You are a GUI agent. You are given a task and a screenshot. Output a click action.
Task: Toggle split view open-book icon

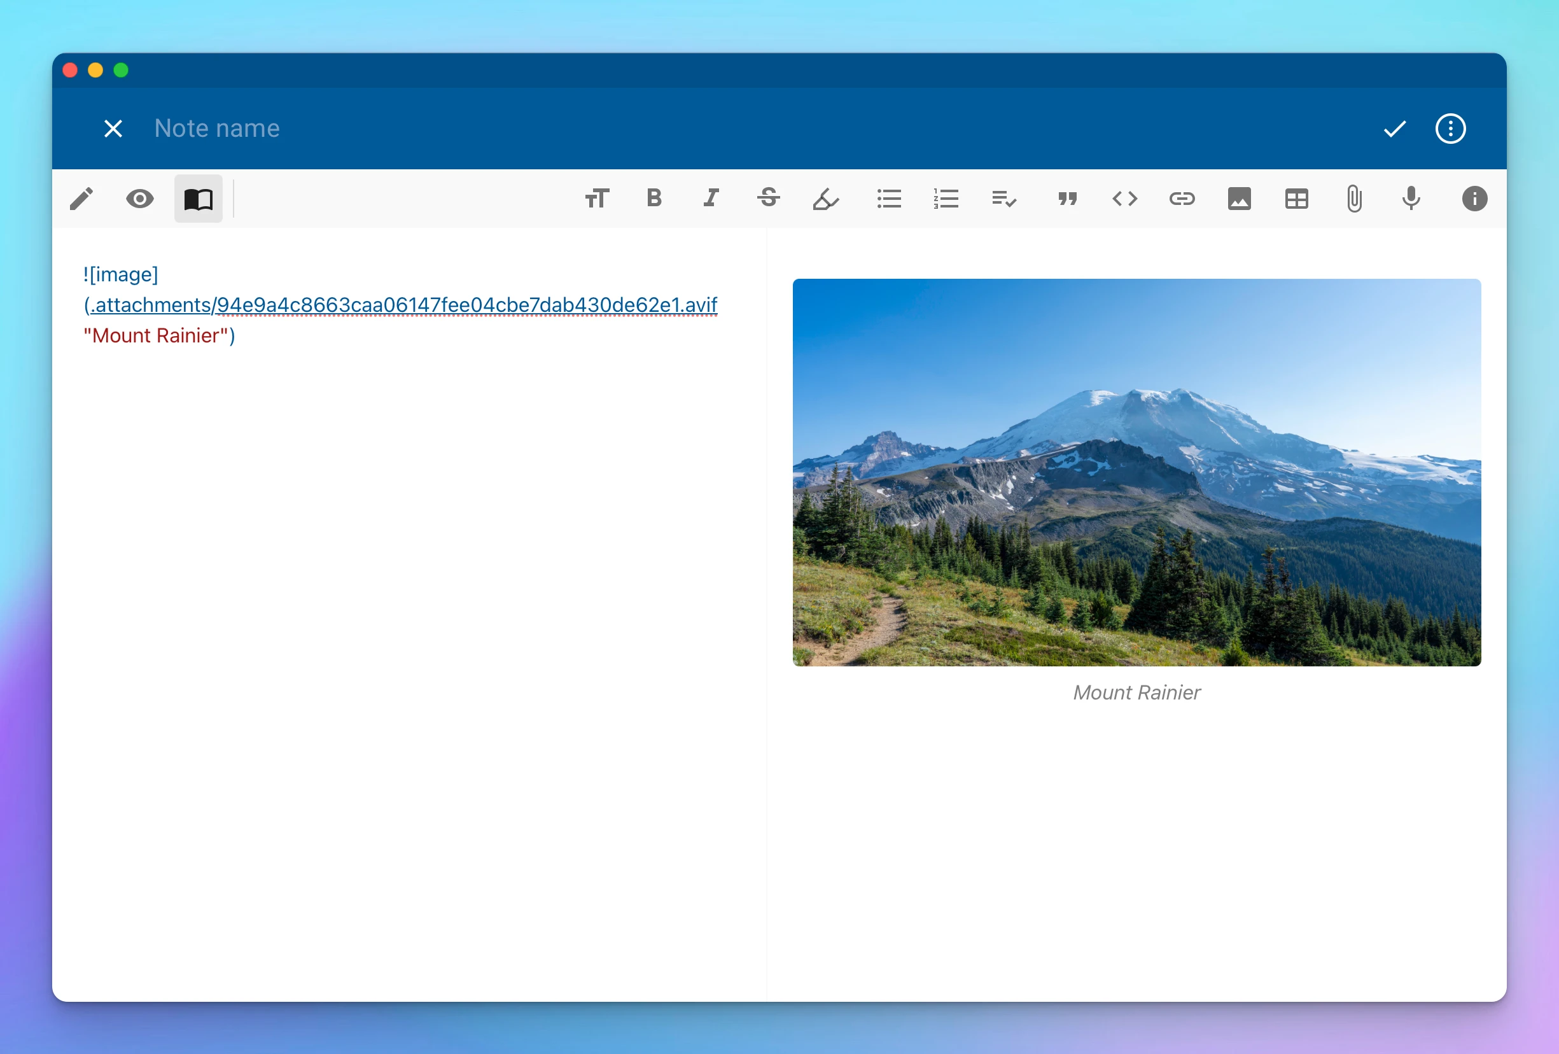pyautogui.click(x=199, y=199)
